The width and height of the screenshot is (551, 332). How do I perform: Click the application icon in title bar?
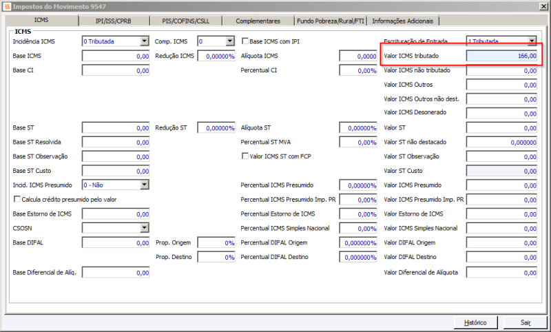[x=7, y=6]
